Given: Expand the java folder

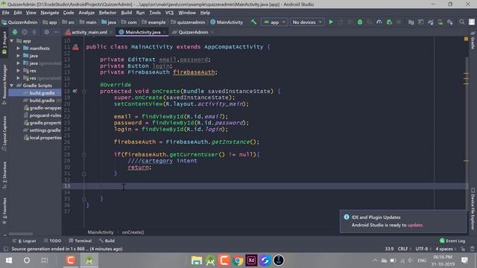Looking at the screenshot, I should pos(18,56).
